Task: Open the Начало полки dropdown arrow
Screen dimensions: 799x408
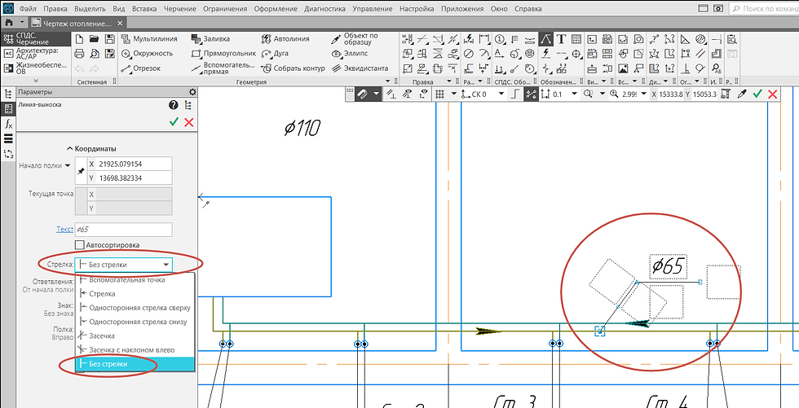Action: 68,165
